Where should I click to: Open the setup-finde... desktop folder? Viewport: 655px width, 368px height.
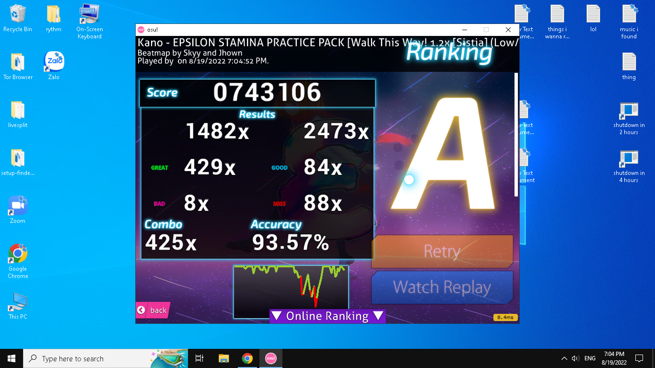click(18, 162)
